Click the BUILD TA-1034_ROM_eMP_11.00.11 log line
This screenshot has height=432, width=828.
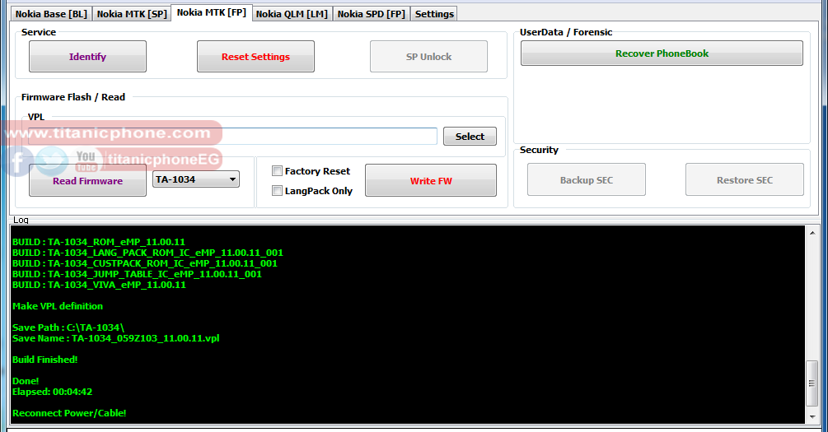(x=99, y=242)
